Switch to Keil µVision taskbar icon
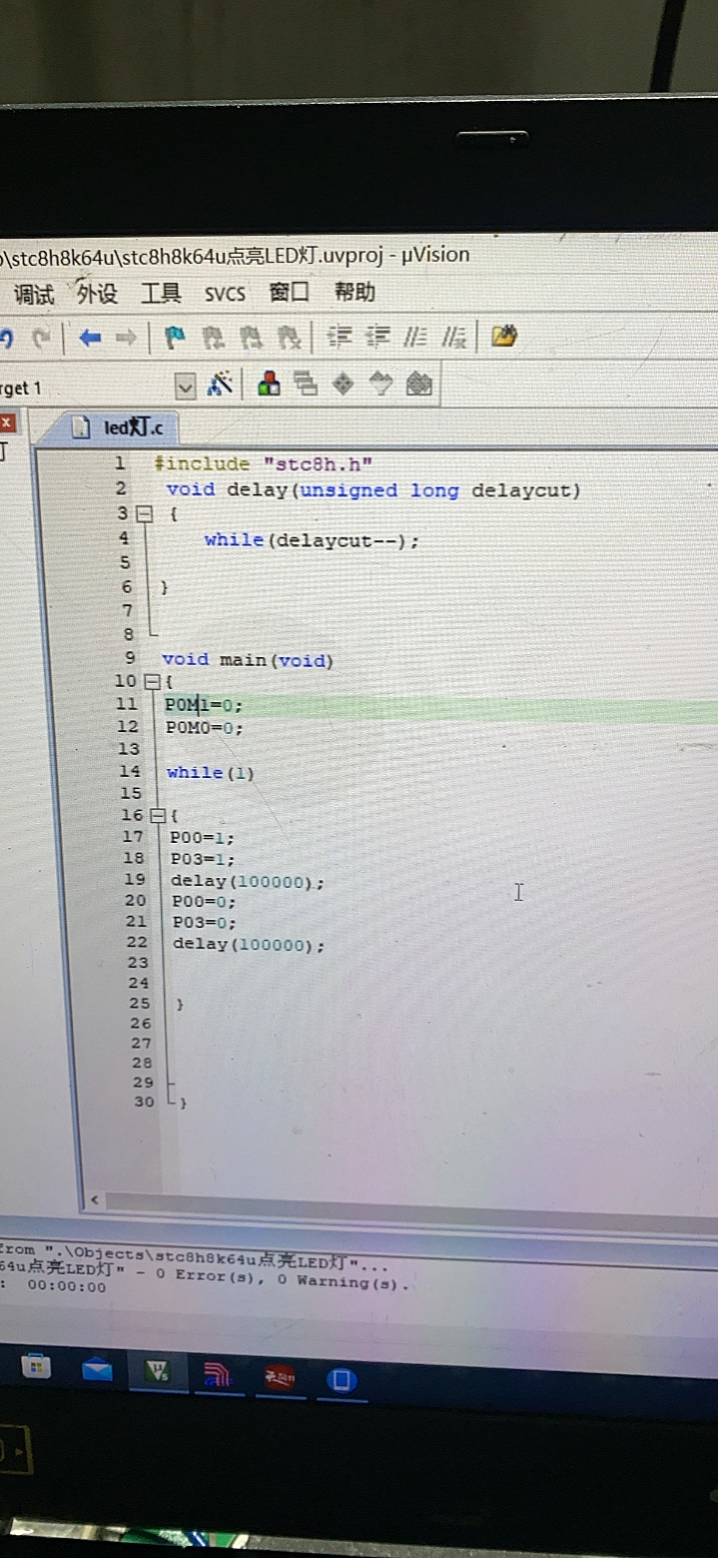This screenshot has width=718, height=1558. [x=157, y=1372]
